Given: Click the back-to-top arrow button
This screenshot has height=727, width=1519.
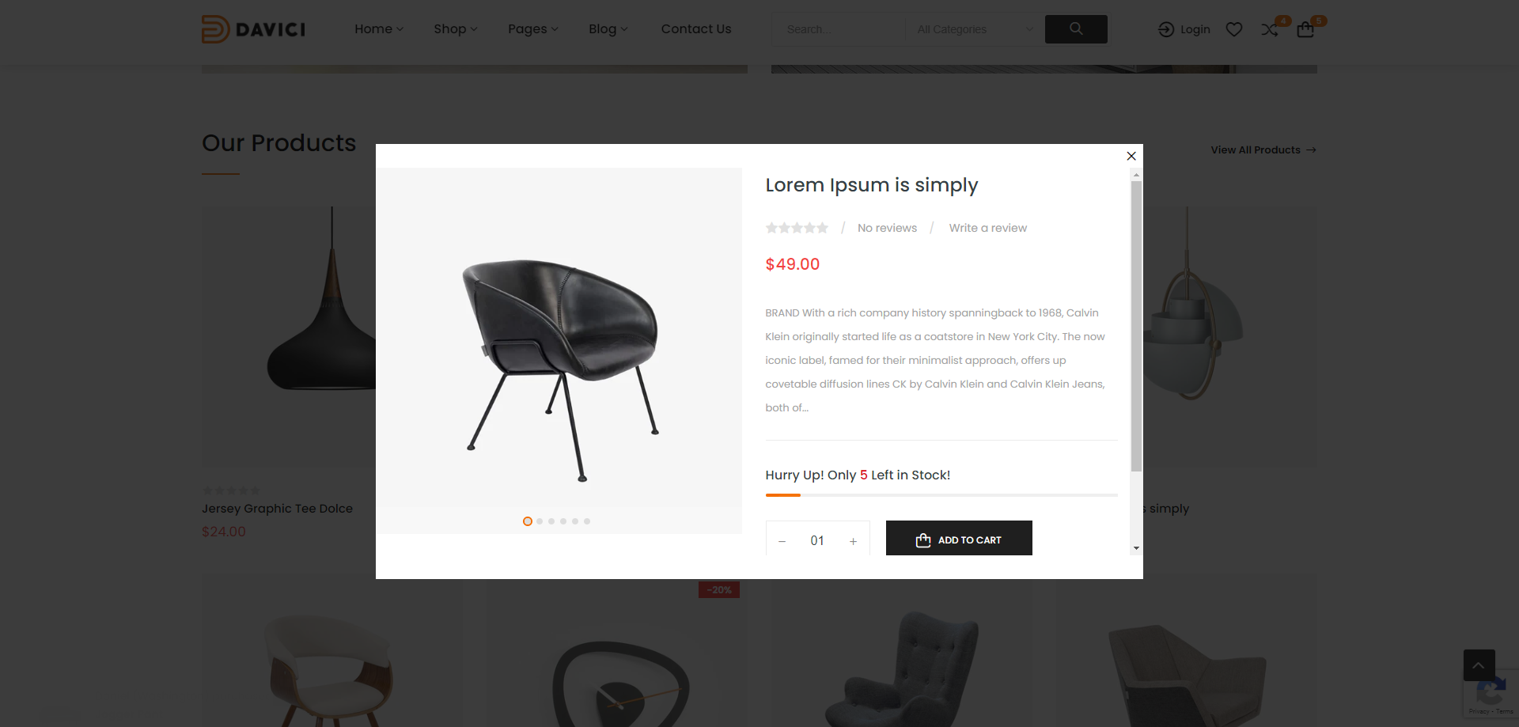Looking at the screenshot, I should (1479, 665).
